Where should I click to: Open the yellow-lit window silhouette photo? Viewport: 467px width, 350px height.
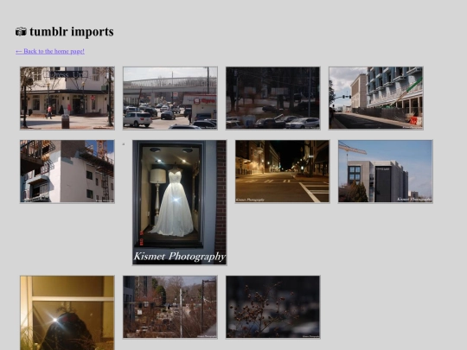click(x=67, y=313)
